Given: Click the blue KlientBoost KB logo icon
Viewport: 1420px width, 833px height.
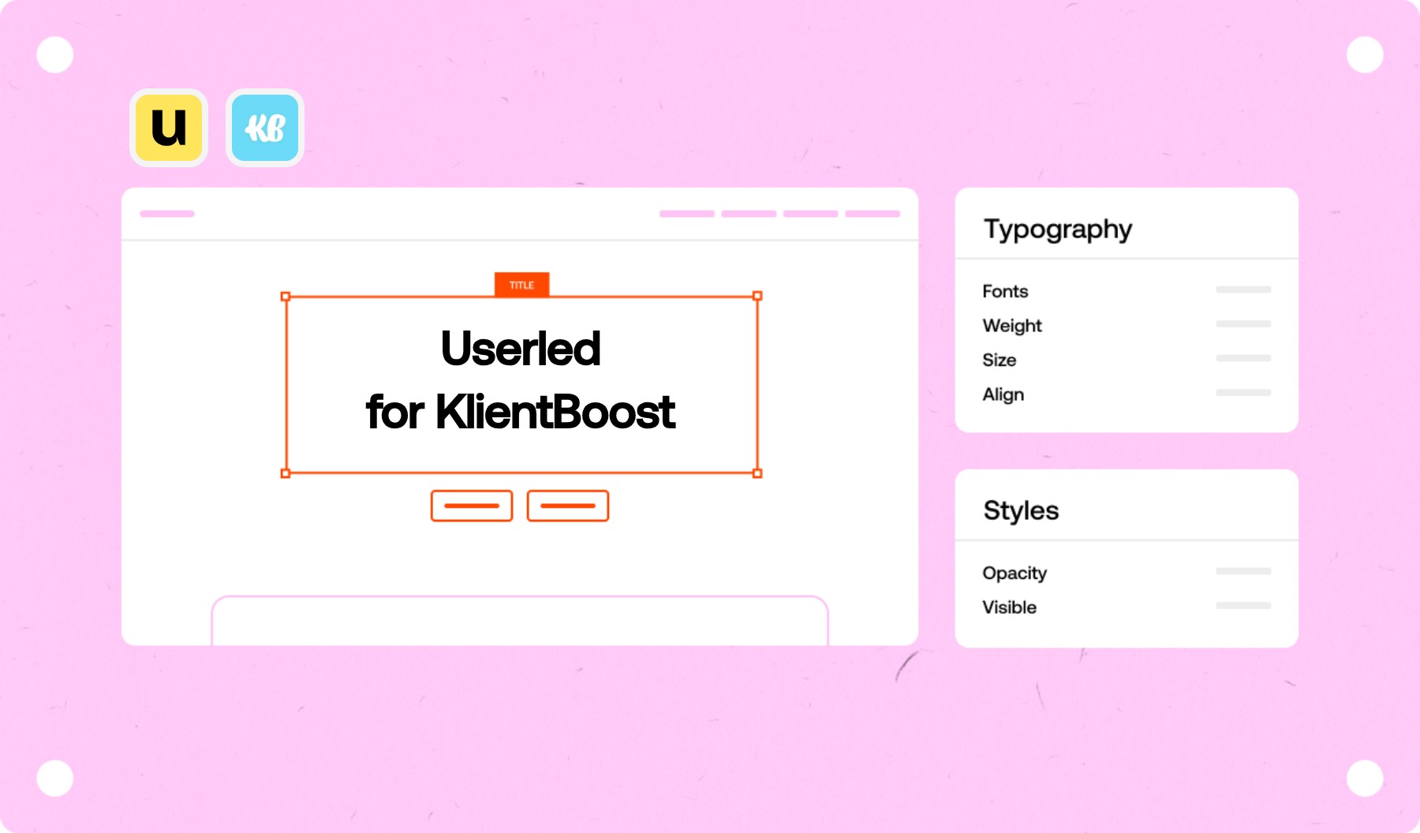Looking at the screenshot, I should tap(265, 128).
